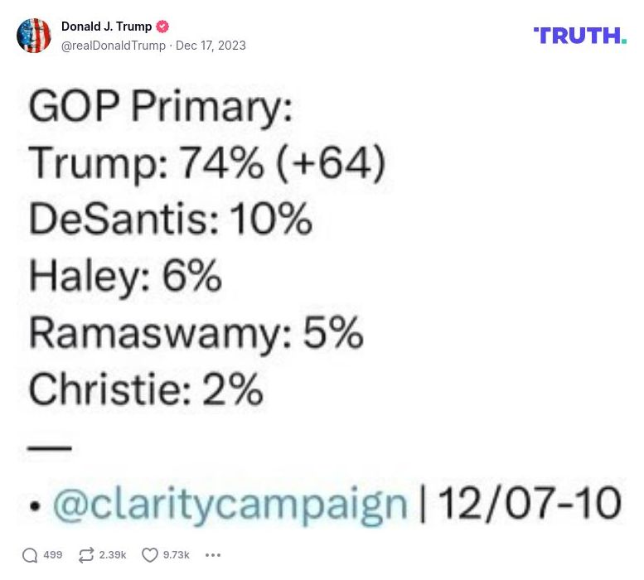
Task: Click the 499 replies count
Action: (x=52, y=555)
